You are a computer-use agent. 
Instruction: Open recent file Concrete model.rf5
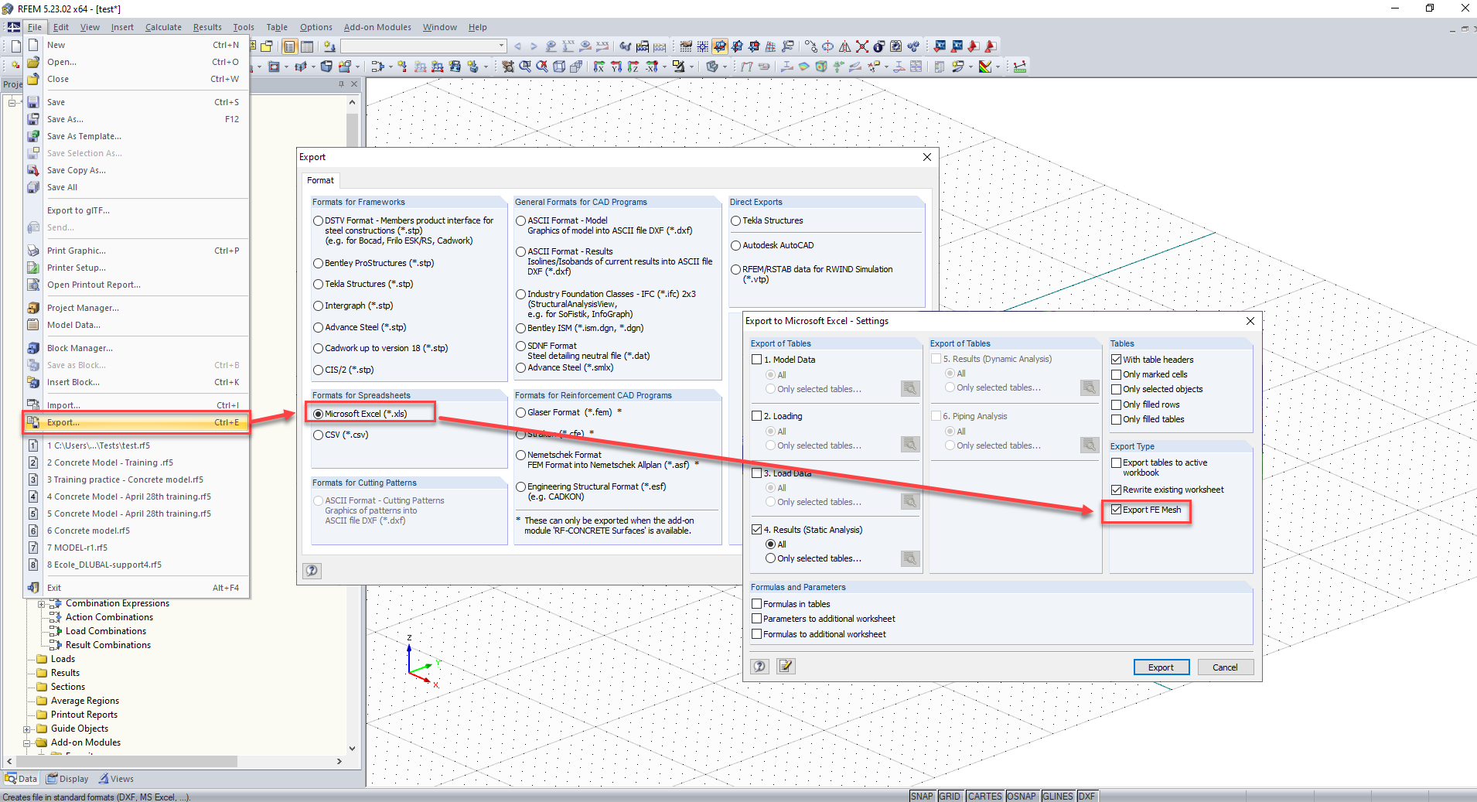[x=136, y=531]
